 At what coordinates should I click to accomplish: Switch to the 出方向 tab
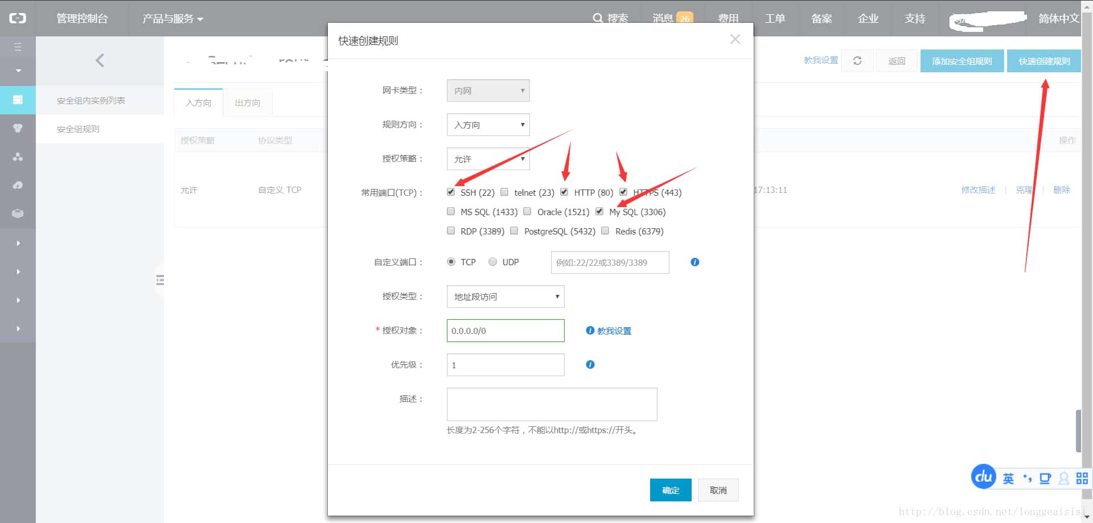pos(247,102)
